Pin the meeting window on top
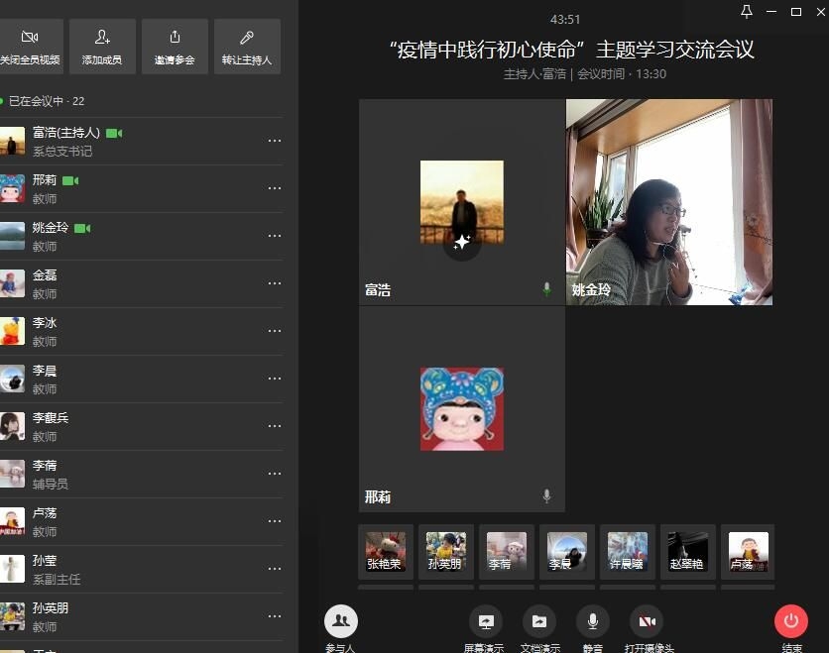 click(747, 12)
